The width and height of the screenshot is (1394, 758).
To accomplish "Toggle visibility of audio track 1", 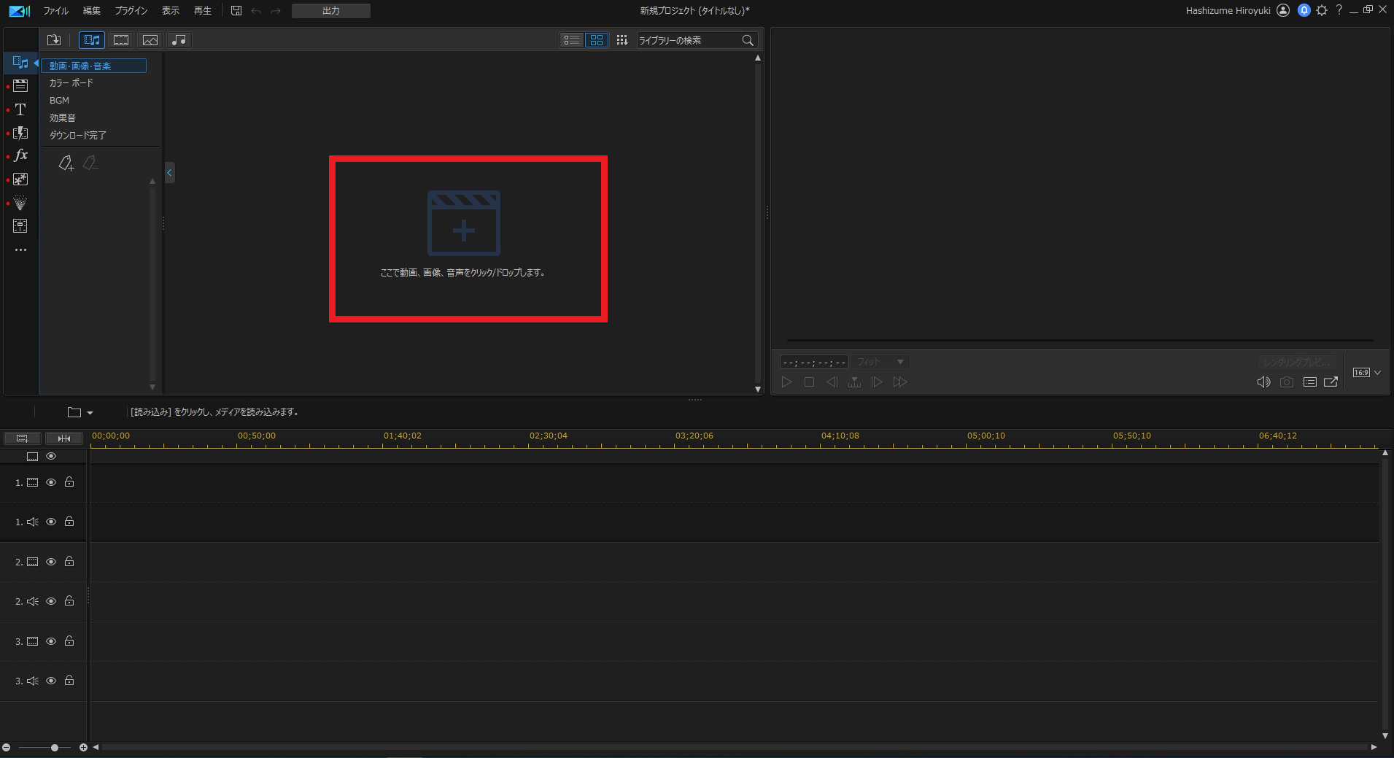I will click(51, 522).
